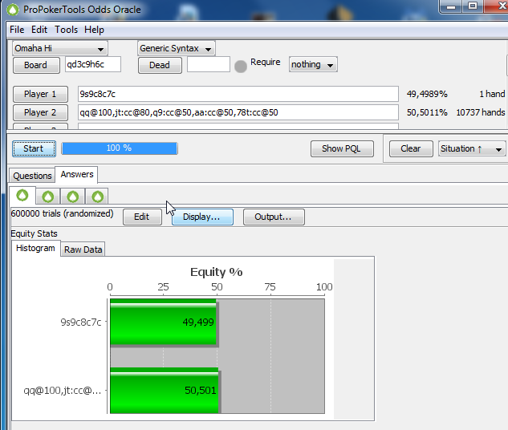This screenshot has width=508, height=430.
Task: Click the Edit button beside trials
Action: pyautogui.click(x=142, y=217)
